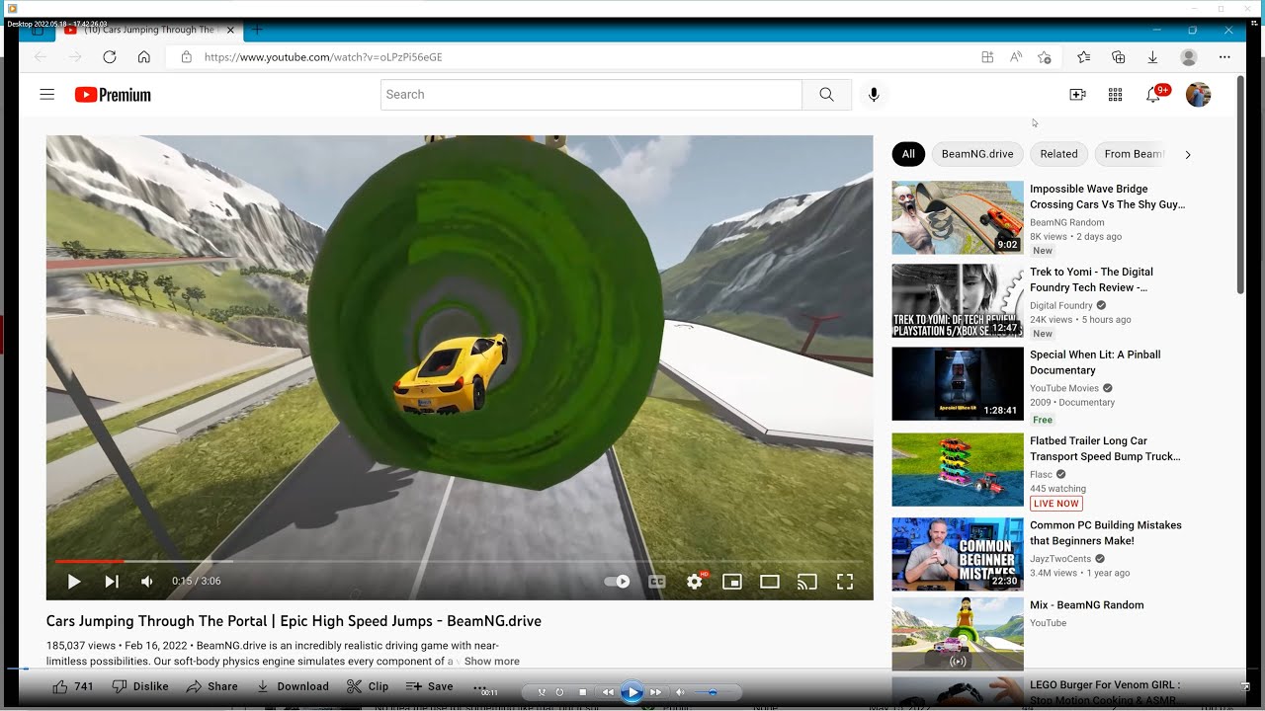Download the video
1265x711 pixels.
pyautogui.click(x=293, y=686)
